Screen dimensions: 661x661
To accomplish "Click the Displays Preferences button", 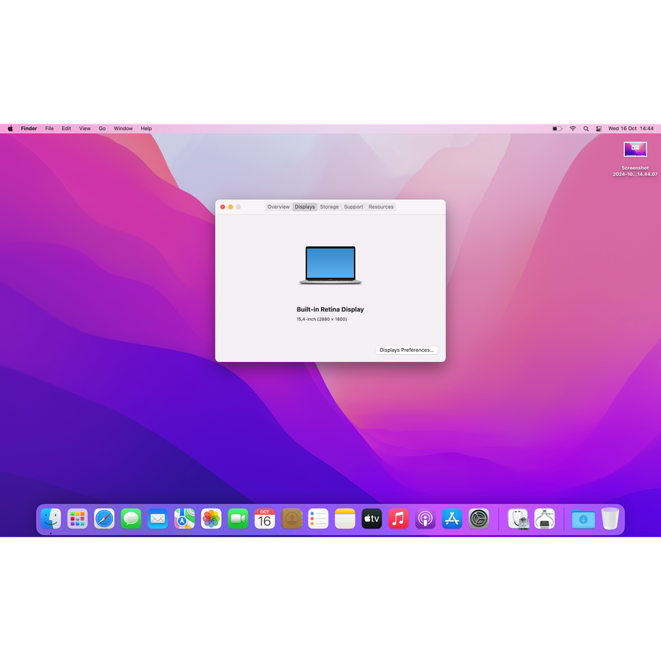I will [x=406, y=350].
